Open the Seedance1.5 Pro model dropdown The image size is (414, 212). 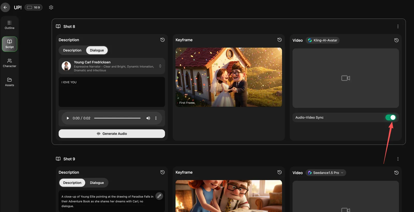326,173
